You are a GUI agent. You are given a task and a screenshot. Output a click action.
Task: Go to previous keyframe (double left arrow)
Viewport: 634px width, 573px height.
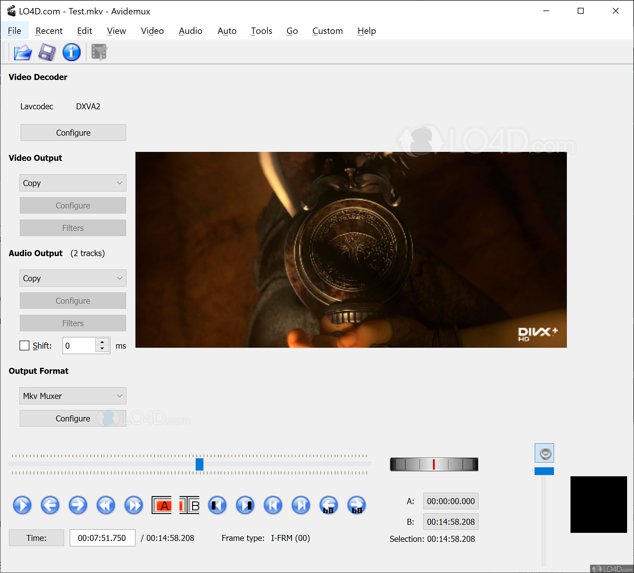coord(106,505)
